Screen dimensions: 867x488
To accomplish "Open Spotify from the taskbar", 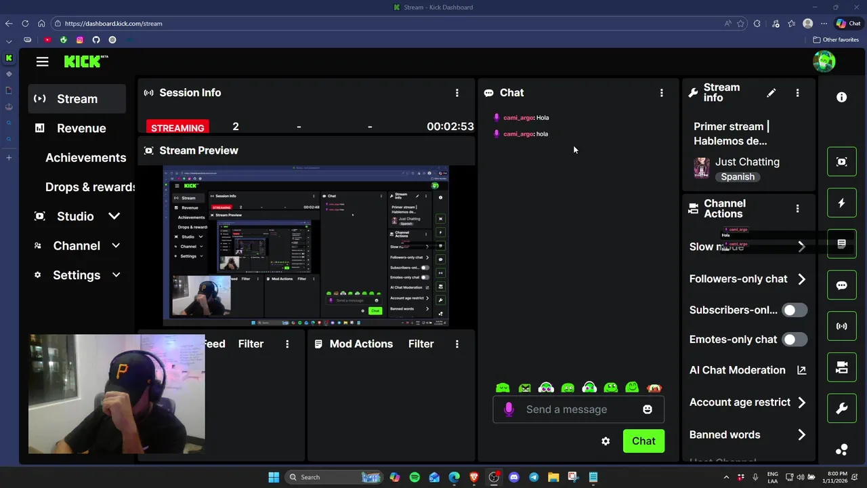I will pyautogui.click(x=415, y=477).
